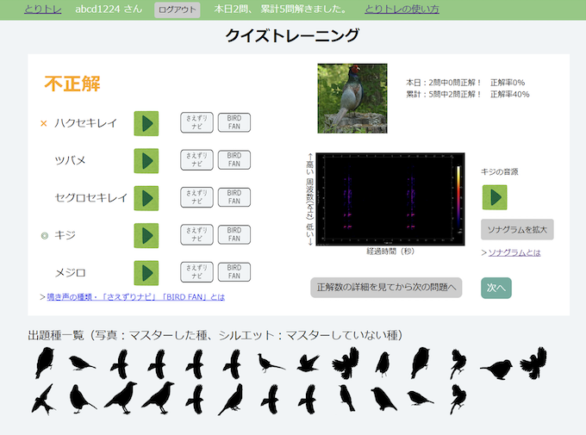
Task: Click the セグロセキレイ answer label
Action: click(x=90, y=198)
